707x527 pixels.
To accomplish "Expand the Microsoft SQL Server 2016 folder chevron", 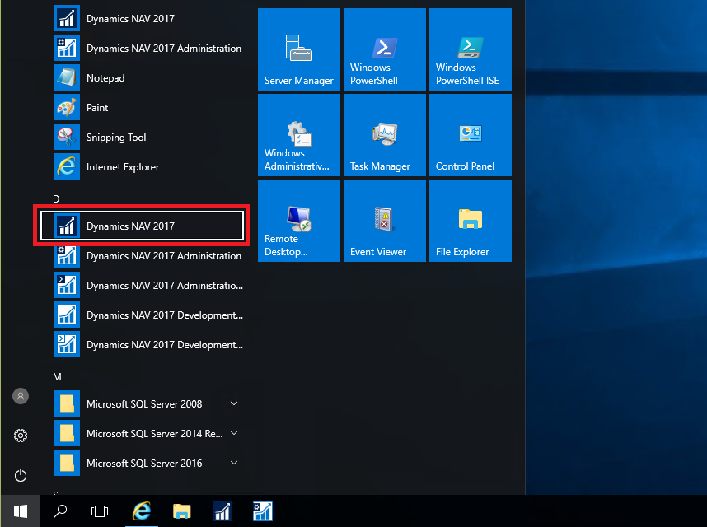I will 234,463.
